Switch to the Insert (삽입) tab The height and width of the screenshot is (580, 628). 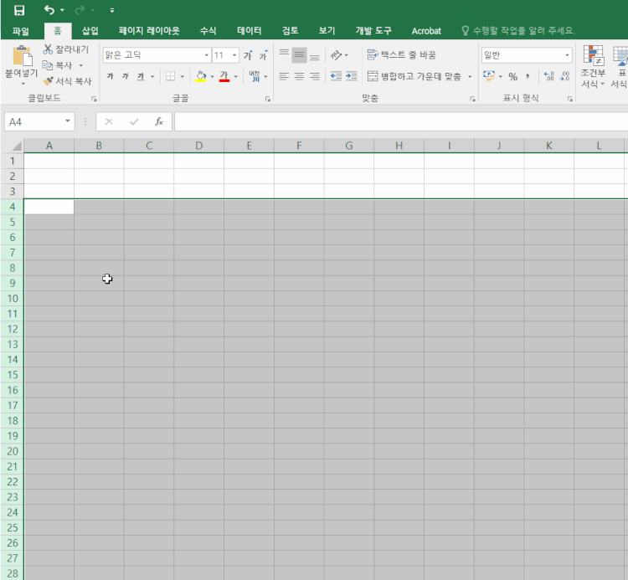(90, 31)
